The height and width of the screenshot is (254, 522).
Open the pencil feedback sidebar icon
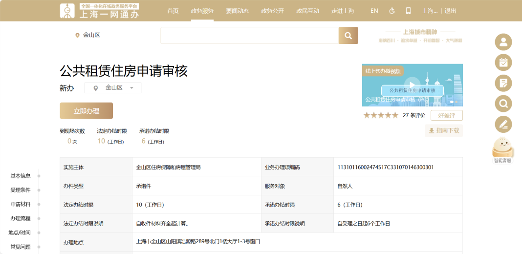(x=503, y=124)
